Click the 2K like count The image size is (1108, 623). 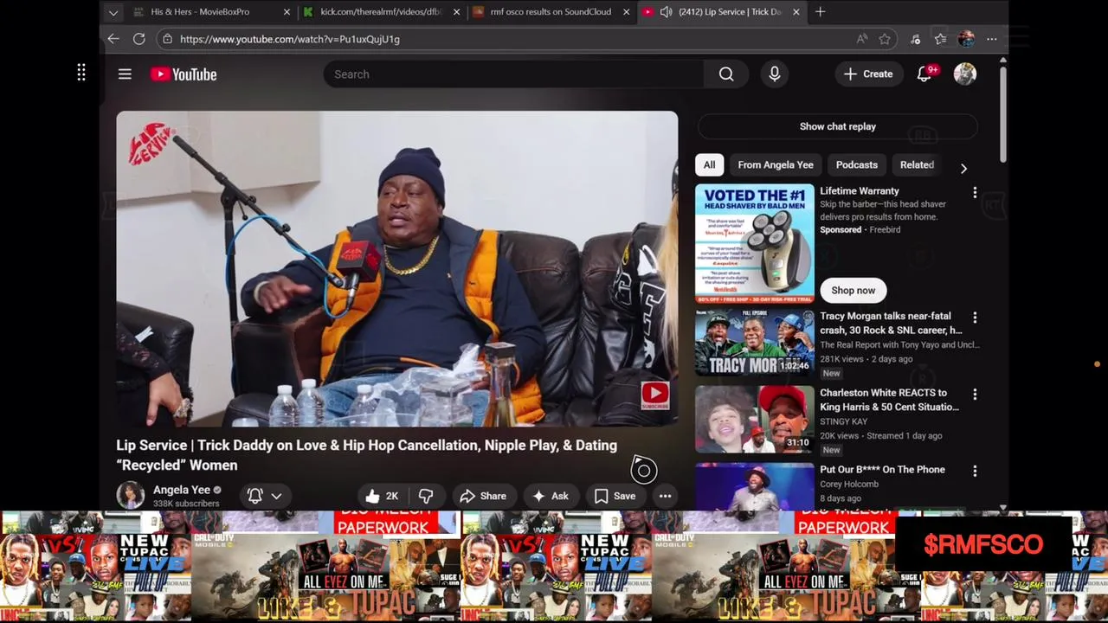click(x=392, y=496)
